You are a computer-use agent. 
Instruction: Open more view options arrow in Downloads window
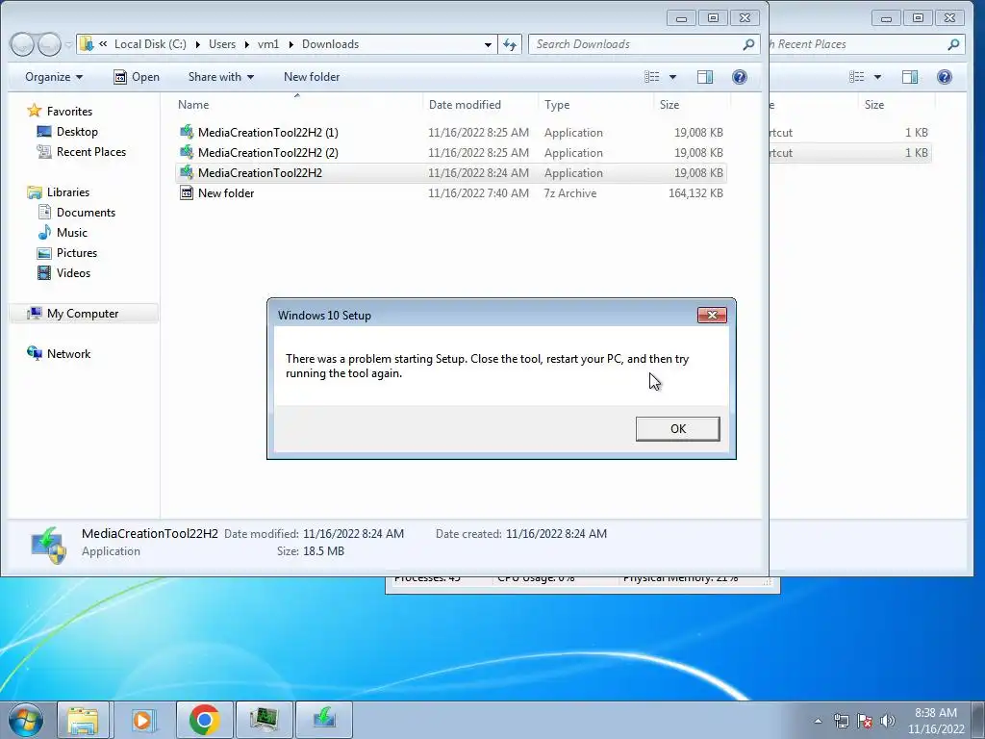pos(672,77)
